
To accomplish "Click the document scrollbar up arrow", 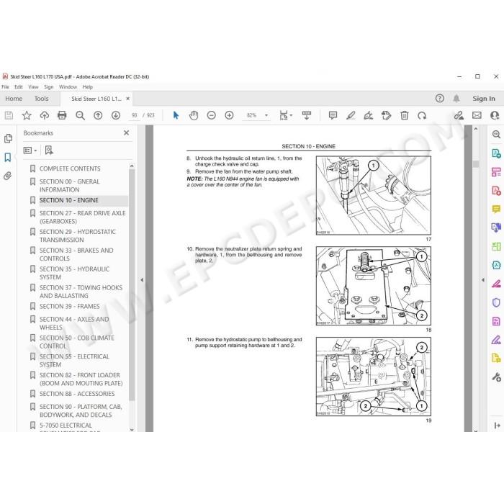I will click(476, 129).
